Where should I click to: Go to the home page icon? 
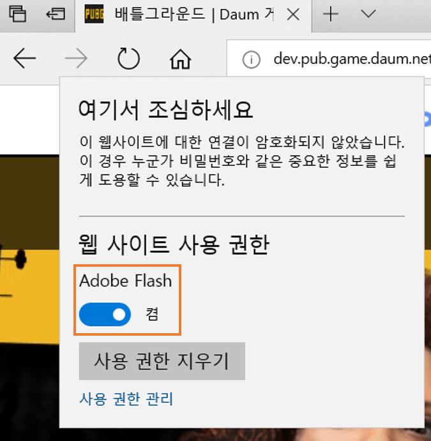(181, 59)
